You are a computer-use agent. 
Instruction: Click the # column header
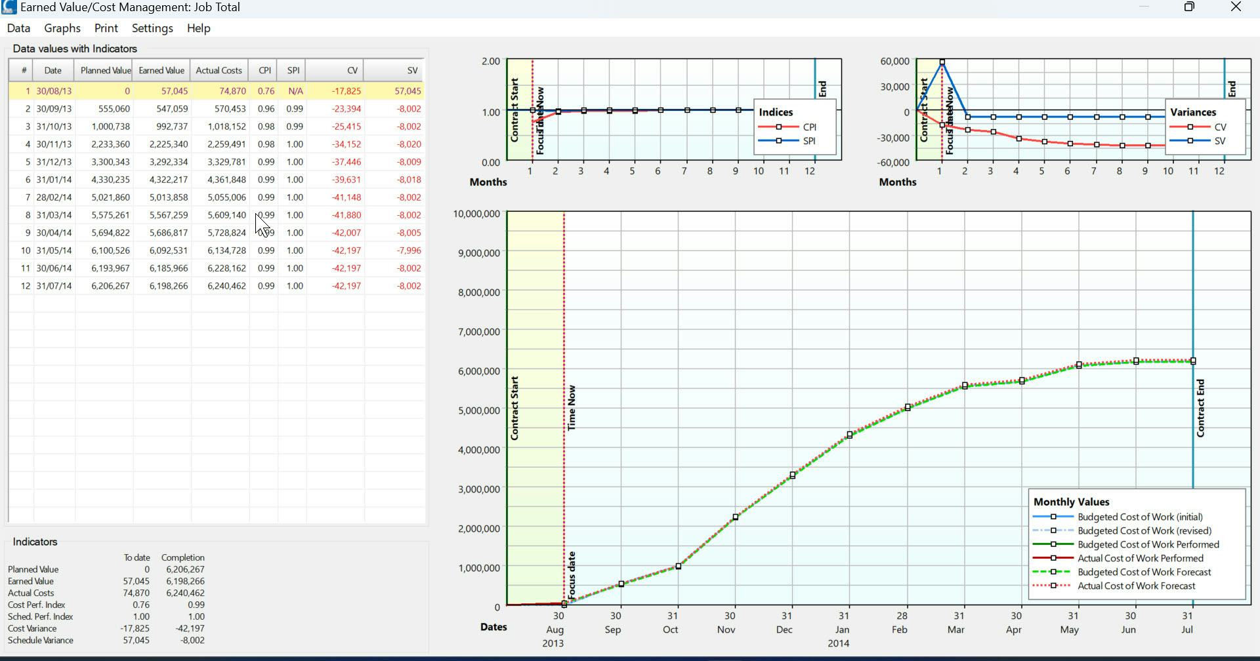point(22,70)
